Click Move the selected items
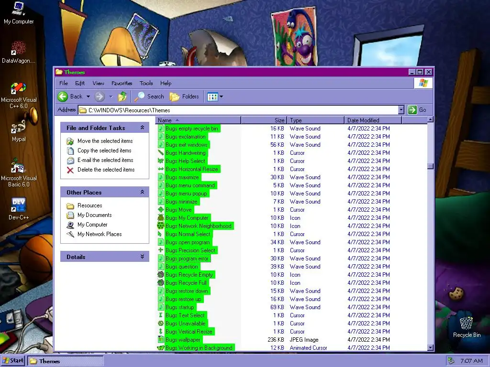Image resolution: width=490 pixels, height=367 pixels. (105, 141)
